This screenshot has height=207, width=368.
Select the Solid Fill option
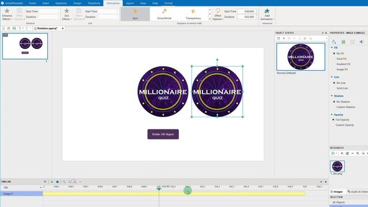tap(340, 59)
